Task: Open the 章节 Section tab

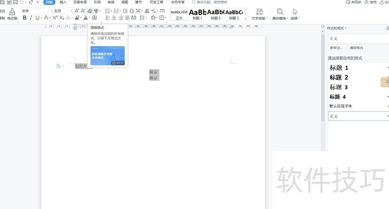Action: click(138, 2)
